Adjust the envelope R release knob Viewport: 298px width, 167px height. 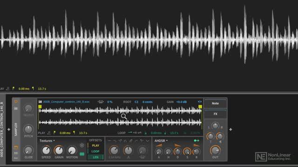coord(196,152)
